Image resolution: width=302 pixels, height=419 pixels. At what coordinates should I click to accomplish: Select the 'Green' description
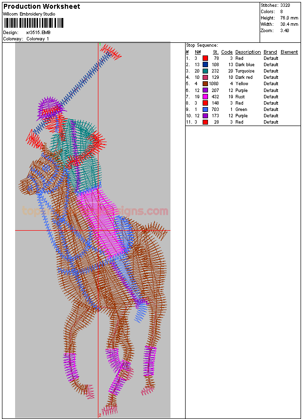coord(241,109)
